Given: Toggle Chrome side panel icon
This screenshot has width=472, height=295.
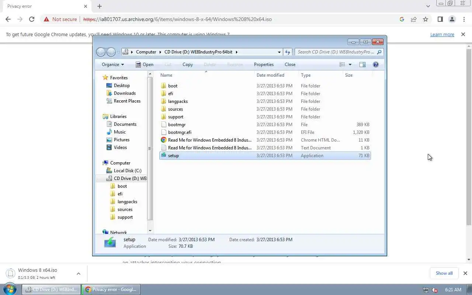Looking at the screenshot, I should (440, 19).
